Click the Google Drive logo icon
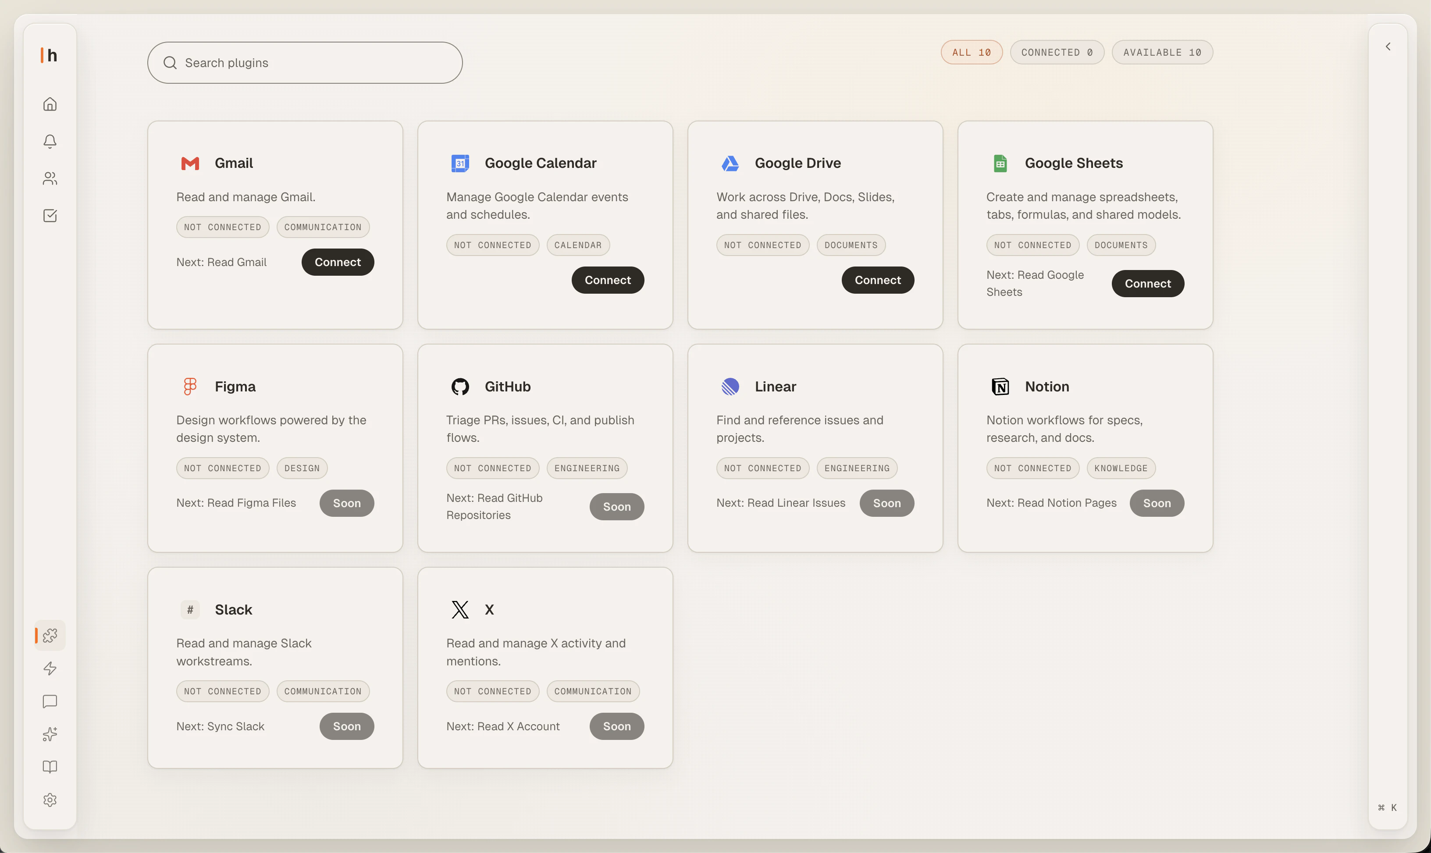The width and height of the screenshot is (1431, 853). click(730, 163)
